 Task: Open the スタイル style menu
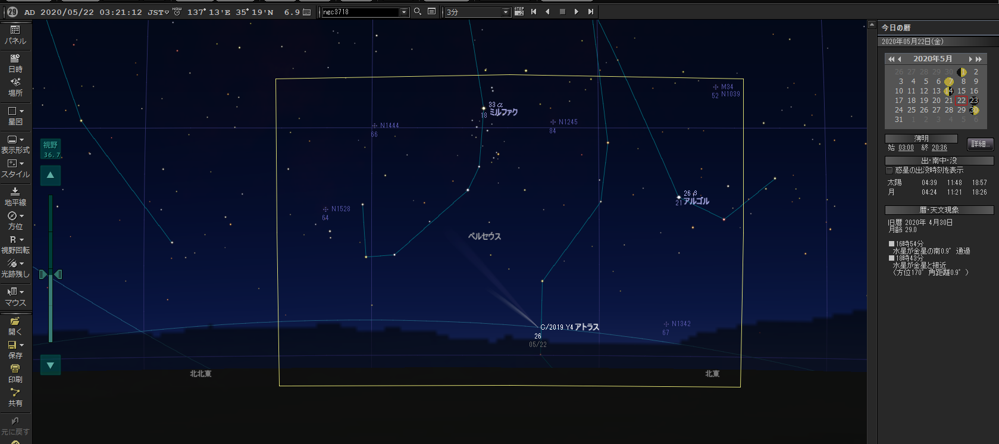click(15, 168)
